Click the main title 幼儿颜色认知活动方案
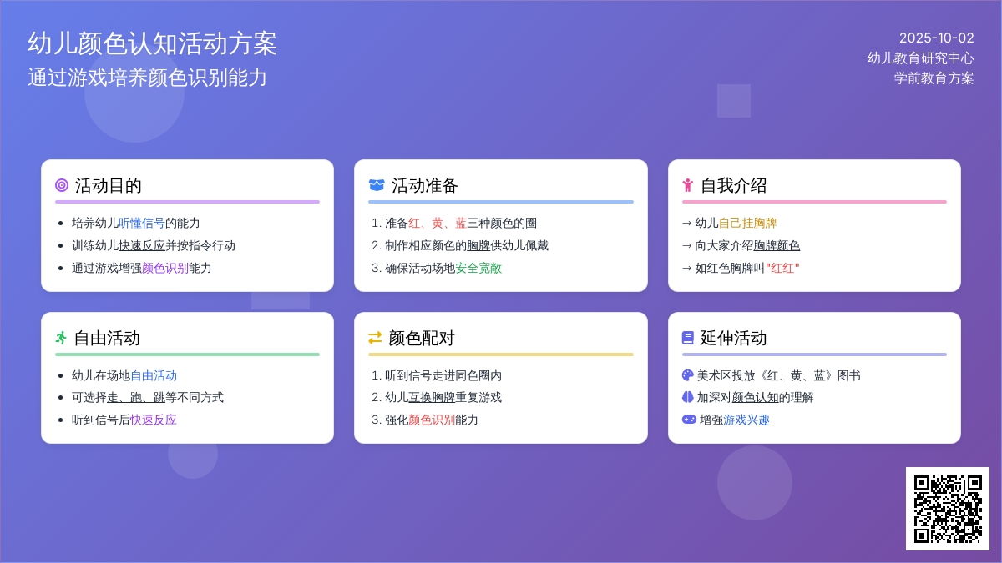This screenshot has height=563, width=1002. point(152,43)
